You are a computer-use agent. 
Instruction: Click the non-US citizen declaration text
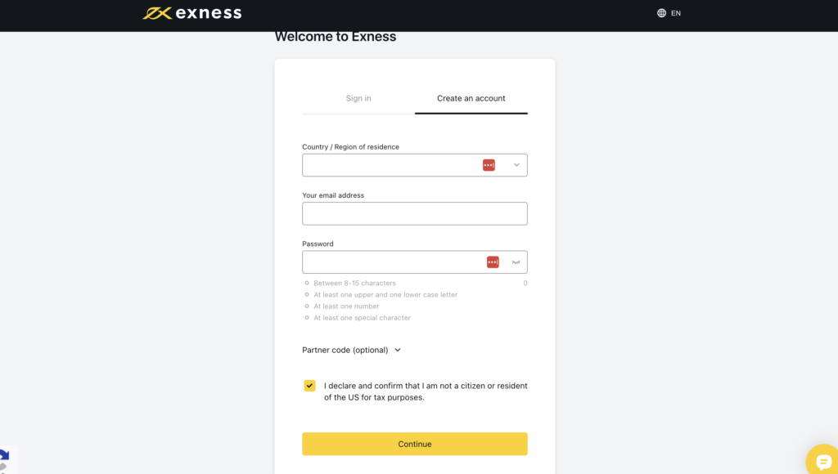tap(426, 391)
